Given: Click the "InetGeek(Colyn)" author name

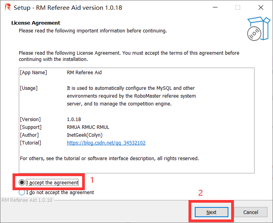Looking at the screenshot, I should (84, 135).
